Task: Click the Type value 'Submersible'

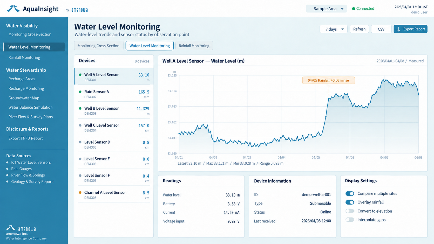Action: (x=320, y=203)
